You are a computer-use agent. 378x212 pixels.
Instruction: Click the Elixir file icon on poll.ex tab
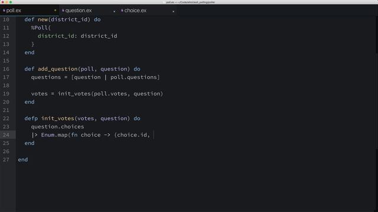pyautogui.click(x=4, y=11)
